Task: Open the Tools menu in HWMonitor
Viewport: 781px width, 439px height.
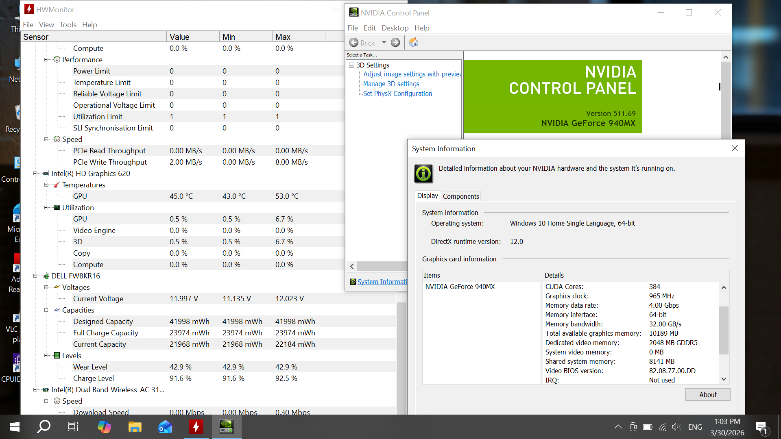Action: coord(68,25)
